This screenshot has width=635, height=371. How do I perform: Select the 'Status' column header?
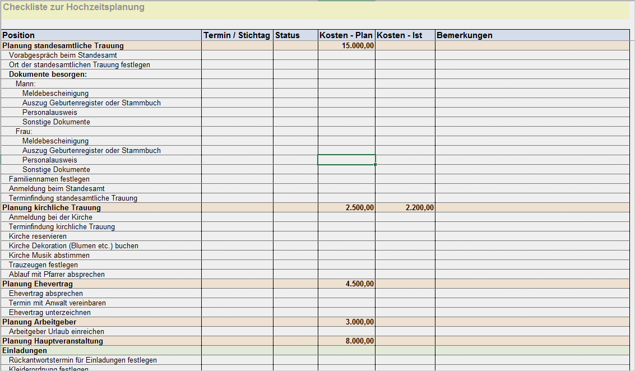pyautogui.click(x=295, y=35)
